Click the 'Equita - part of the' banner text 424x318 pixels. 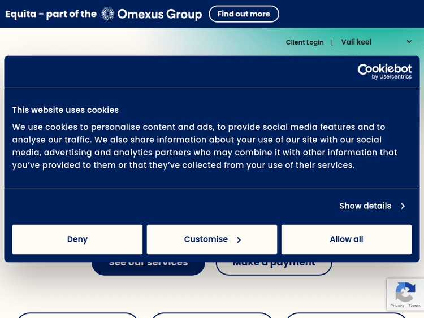point(51,14)
